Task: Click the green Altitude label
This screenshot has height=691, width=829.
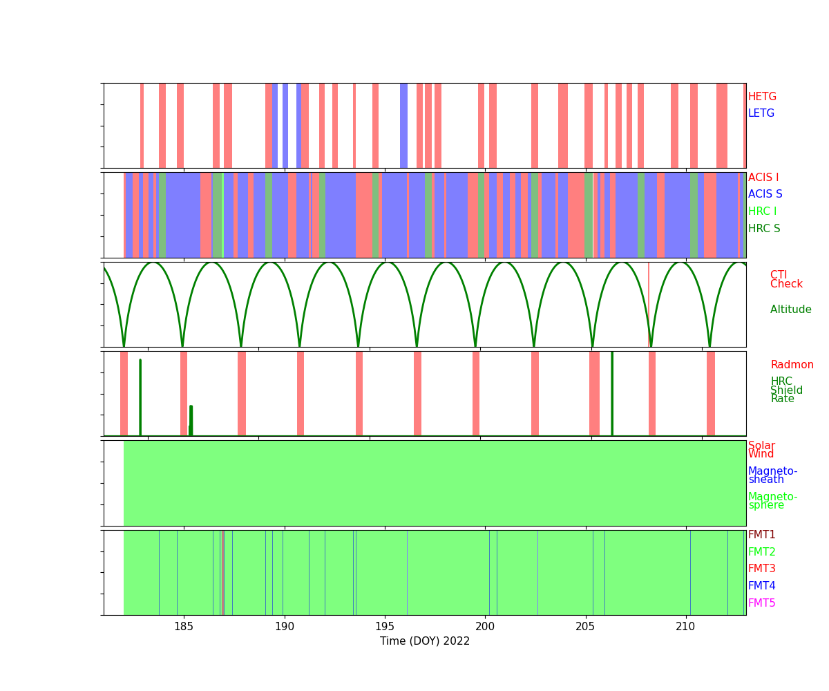Action: click(790, 310)
